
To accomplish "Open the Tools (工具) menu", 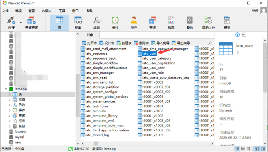I will pos(62,11).
